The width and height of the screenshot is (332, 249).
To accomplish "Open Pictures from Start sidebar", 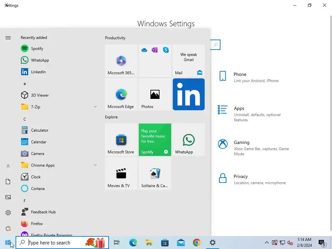I will [8, 197].
